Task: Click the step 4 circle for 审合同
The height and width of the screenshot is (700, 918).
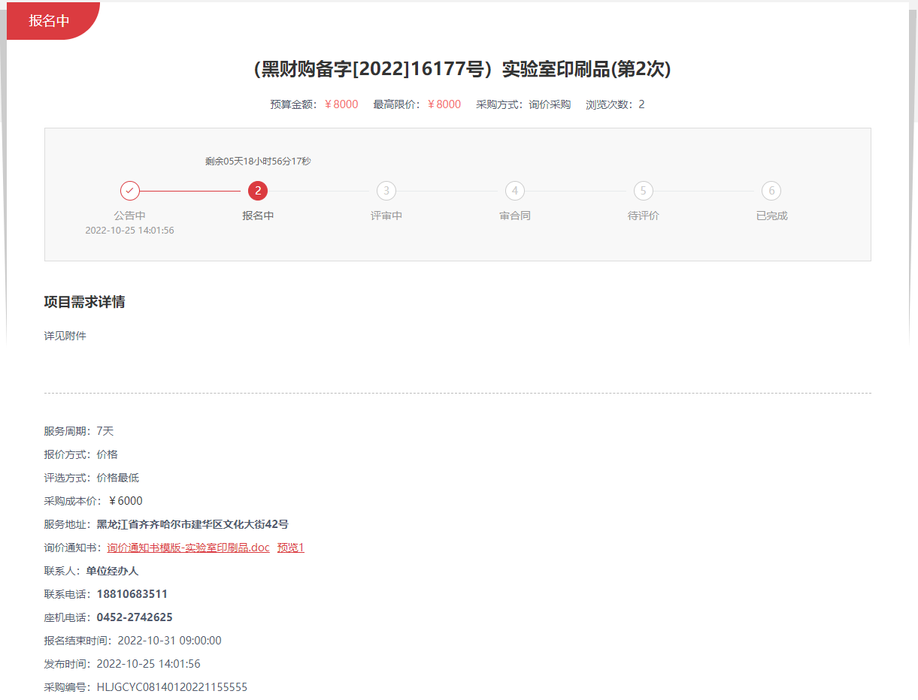Action: point(515,191)
